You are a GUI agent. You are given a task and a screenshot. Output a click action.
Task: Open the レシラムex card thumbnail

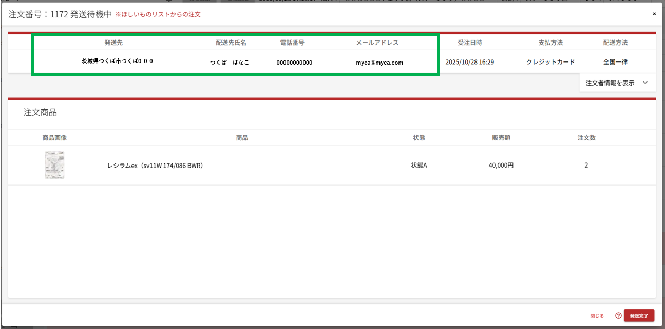tap(54, 165)
